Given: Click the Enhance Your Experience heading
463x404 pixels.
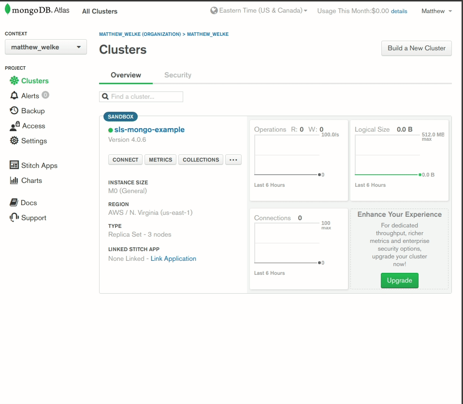Looking at the screenshot, I should (x=400, y=214).
